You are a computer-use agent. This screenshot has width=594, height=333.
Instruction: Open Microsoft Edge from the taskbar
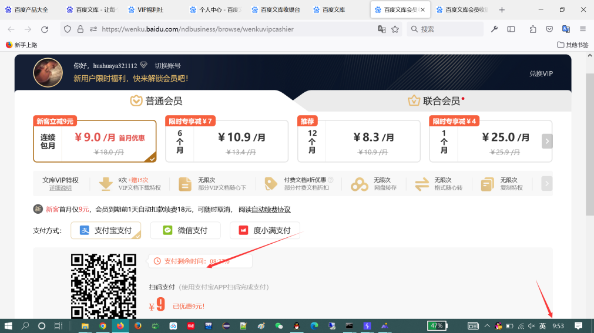click(x=314, y=326)
